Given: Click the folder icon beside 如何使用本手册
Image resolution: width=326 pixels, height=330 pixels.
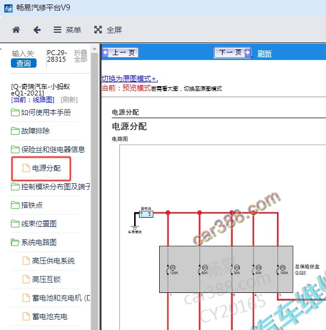Looking at the screenshot, I should tap(15, 112).
